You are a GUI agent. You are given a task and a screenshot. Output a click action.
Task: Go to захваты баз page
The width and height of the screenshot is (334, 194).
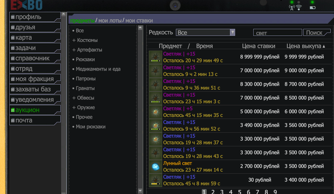pos(35,89)
